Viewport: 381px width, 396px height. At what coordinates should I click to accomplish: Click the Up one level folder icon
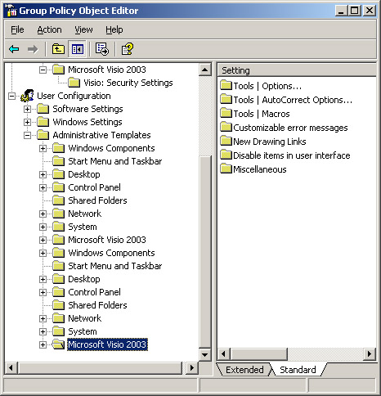click(x=58, y=49)
